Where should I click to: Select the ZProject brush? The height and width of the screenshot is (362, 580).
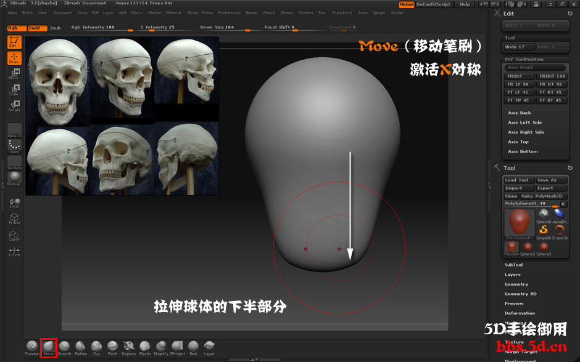coord(177,348)
